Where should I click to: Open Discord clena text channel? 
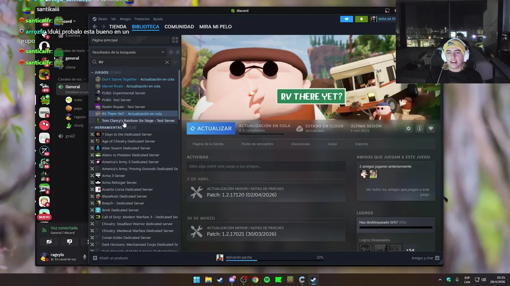pyautogui.click(x=71, y=67)
